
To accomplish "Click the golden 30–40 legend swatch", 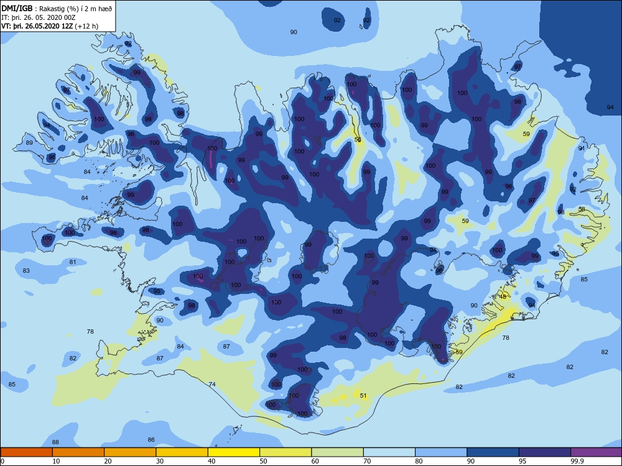I will (182, 452).
